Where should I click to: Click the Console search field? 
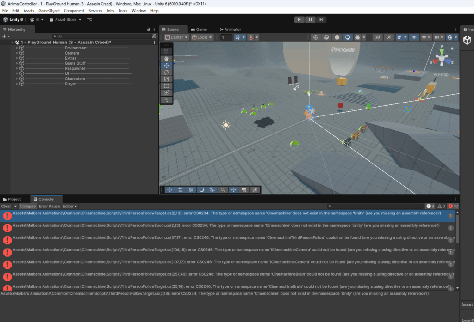pyautogui.click(x=375, y=207)
